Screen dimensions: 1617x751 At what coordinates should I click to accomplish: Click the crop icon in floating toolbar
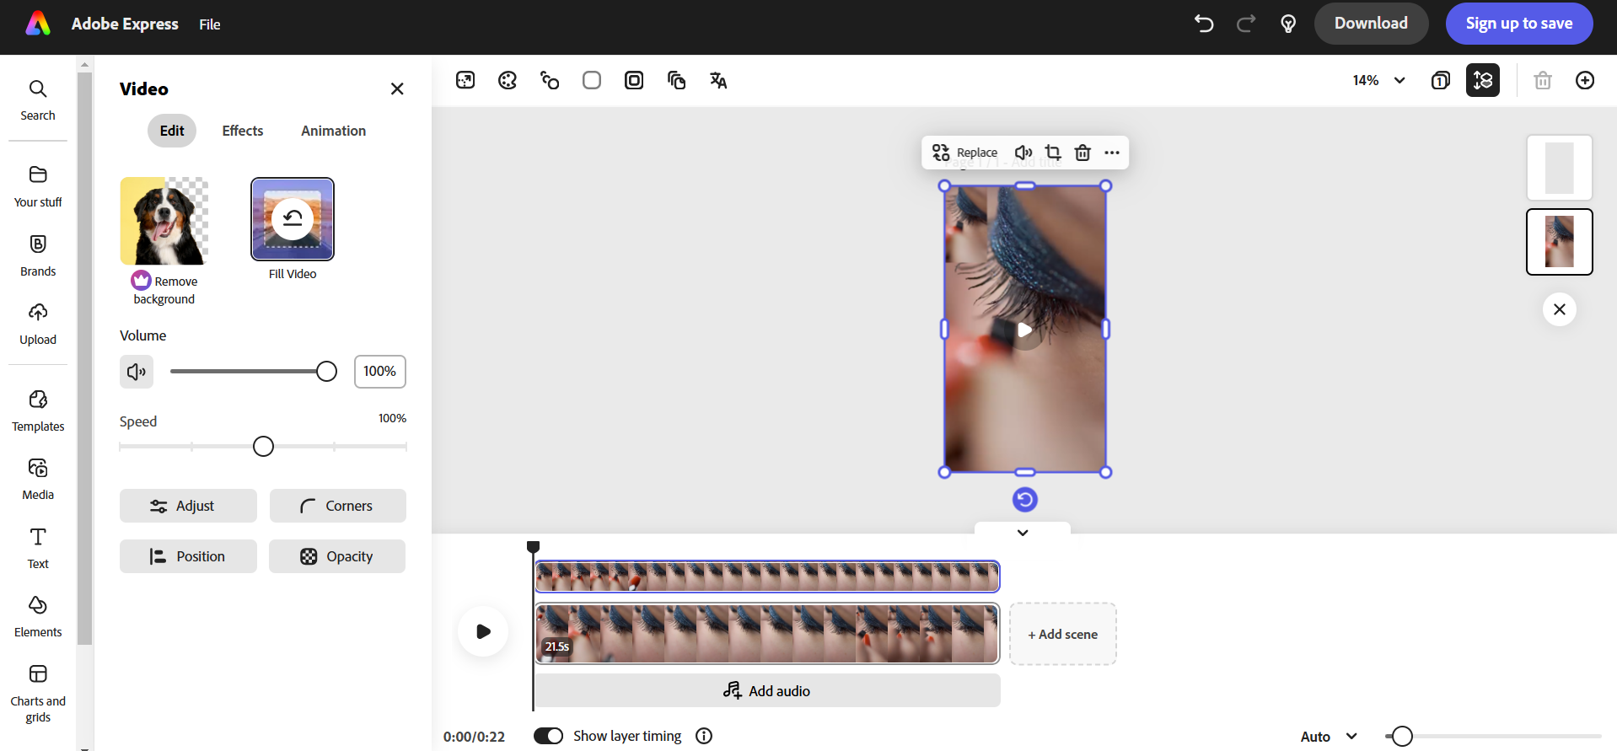coord(1053,153)
